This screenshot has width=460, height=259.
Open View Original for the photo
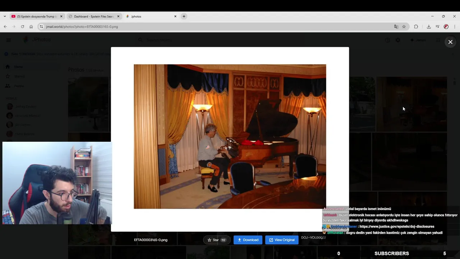(282, 240)
